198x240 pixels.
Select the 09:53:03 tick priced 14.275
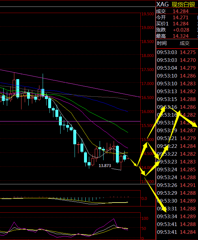click(176, 52)
